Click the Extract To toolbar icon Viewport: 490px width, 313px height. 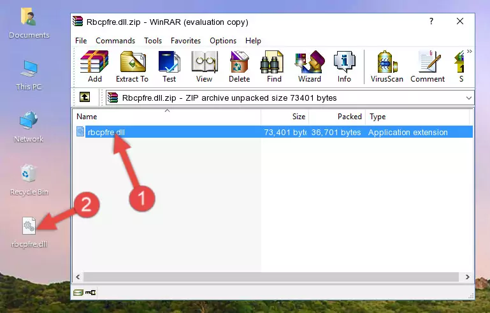pos(132,66)
